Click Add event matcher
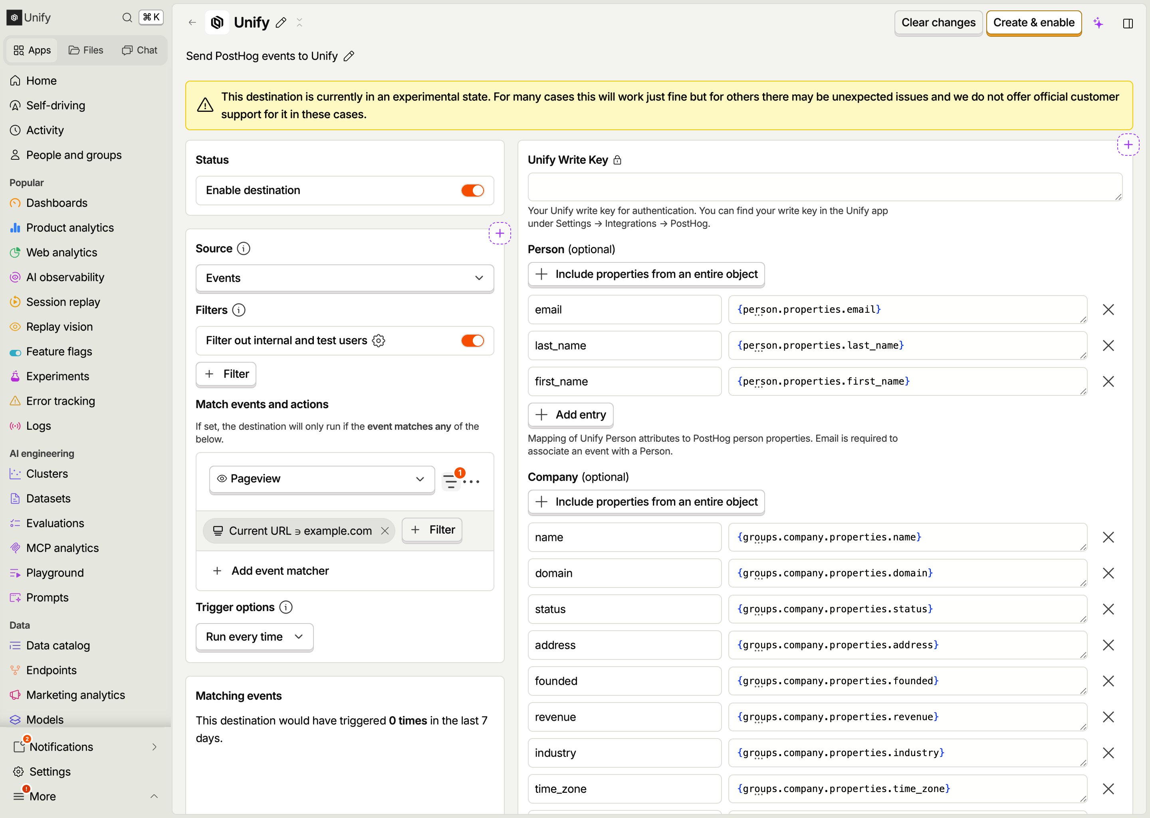The height and width of the screenshot is (818, 1150). click(x=272, y=571)
